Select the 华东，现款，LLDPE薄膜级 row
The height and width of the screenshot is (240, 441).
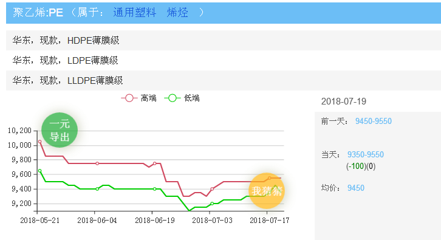224,80
